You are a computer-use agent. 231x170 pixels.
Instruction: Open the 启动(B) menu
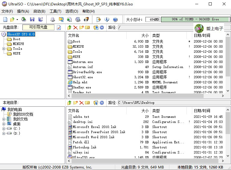tap(39, 11)
